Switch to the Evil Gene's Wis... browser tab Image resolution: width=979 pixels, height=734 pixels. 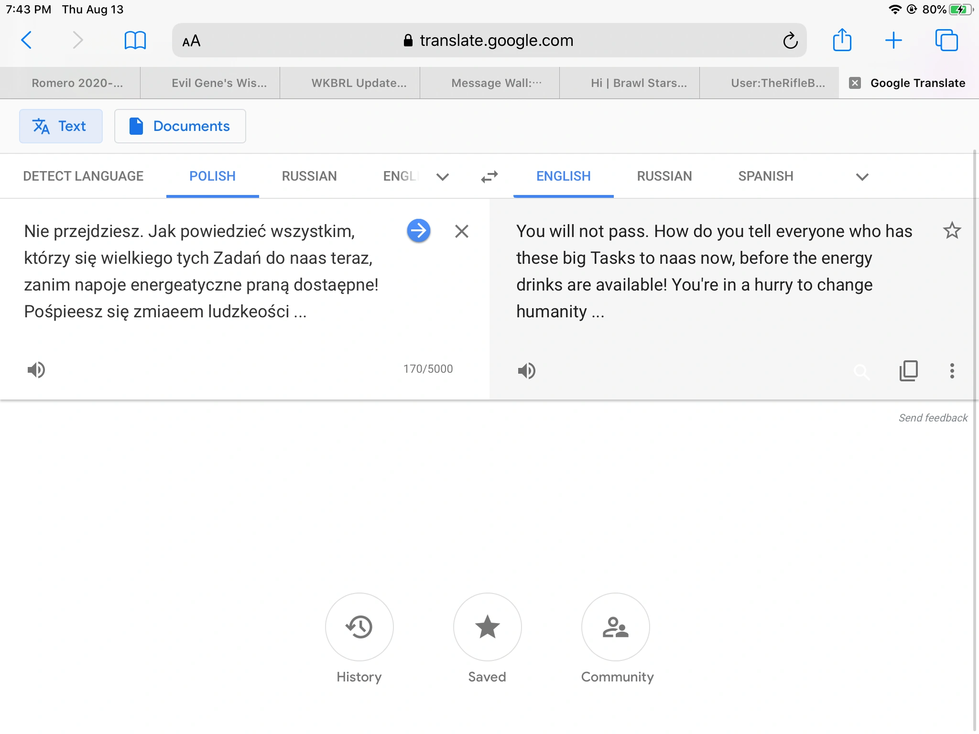click(219, 83)
